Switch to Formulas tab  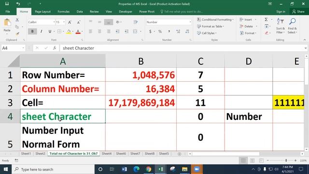63,12
